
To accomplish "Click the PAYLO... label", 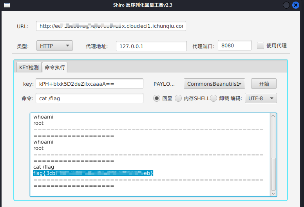I will point(164,84).
